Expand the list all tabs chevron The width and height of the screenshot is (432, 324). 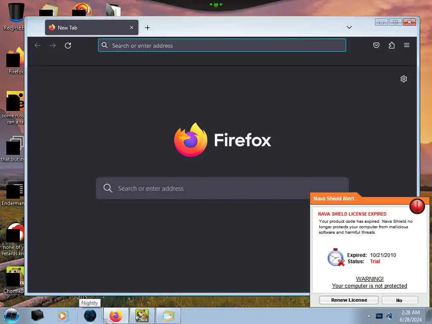pos(349,27)
